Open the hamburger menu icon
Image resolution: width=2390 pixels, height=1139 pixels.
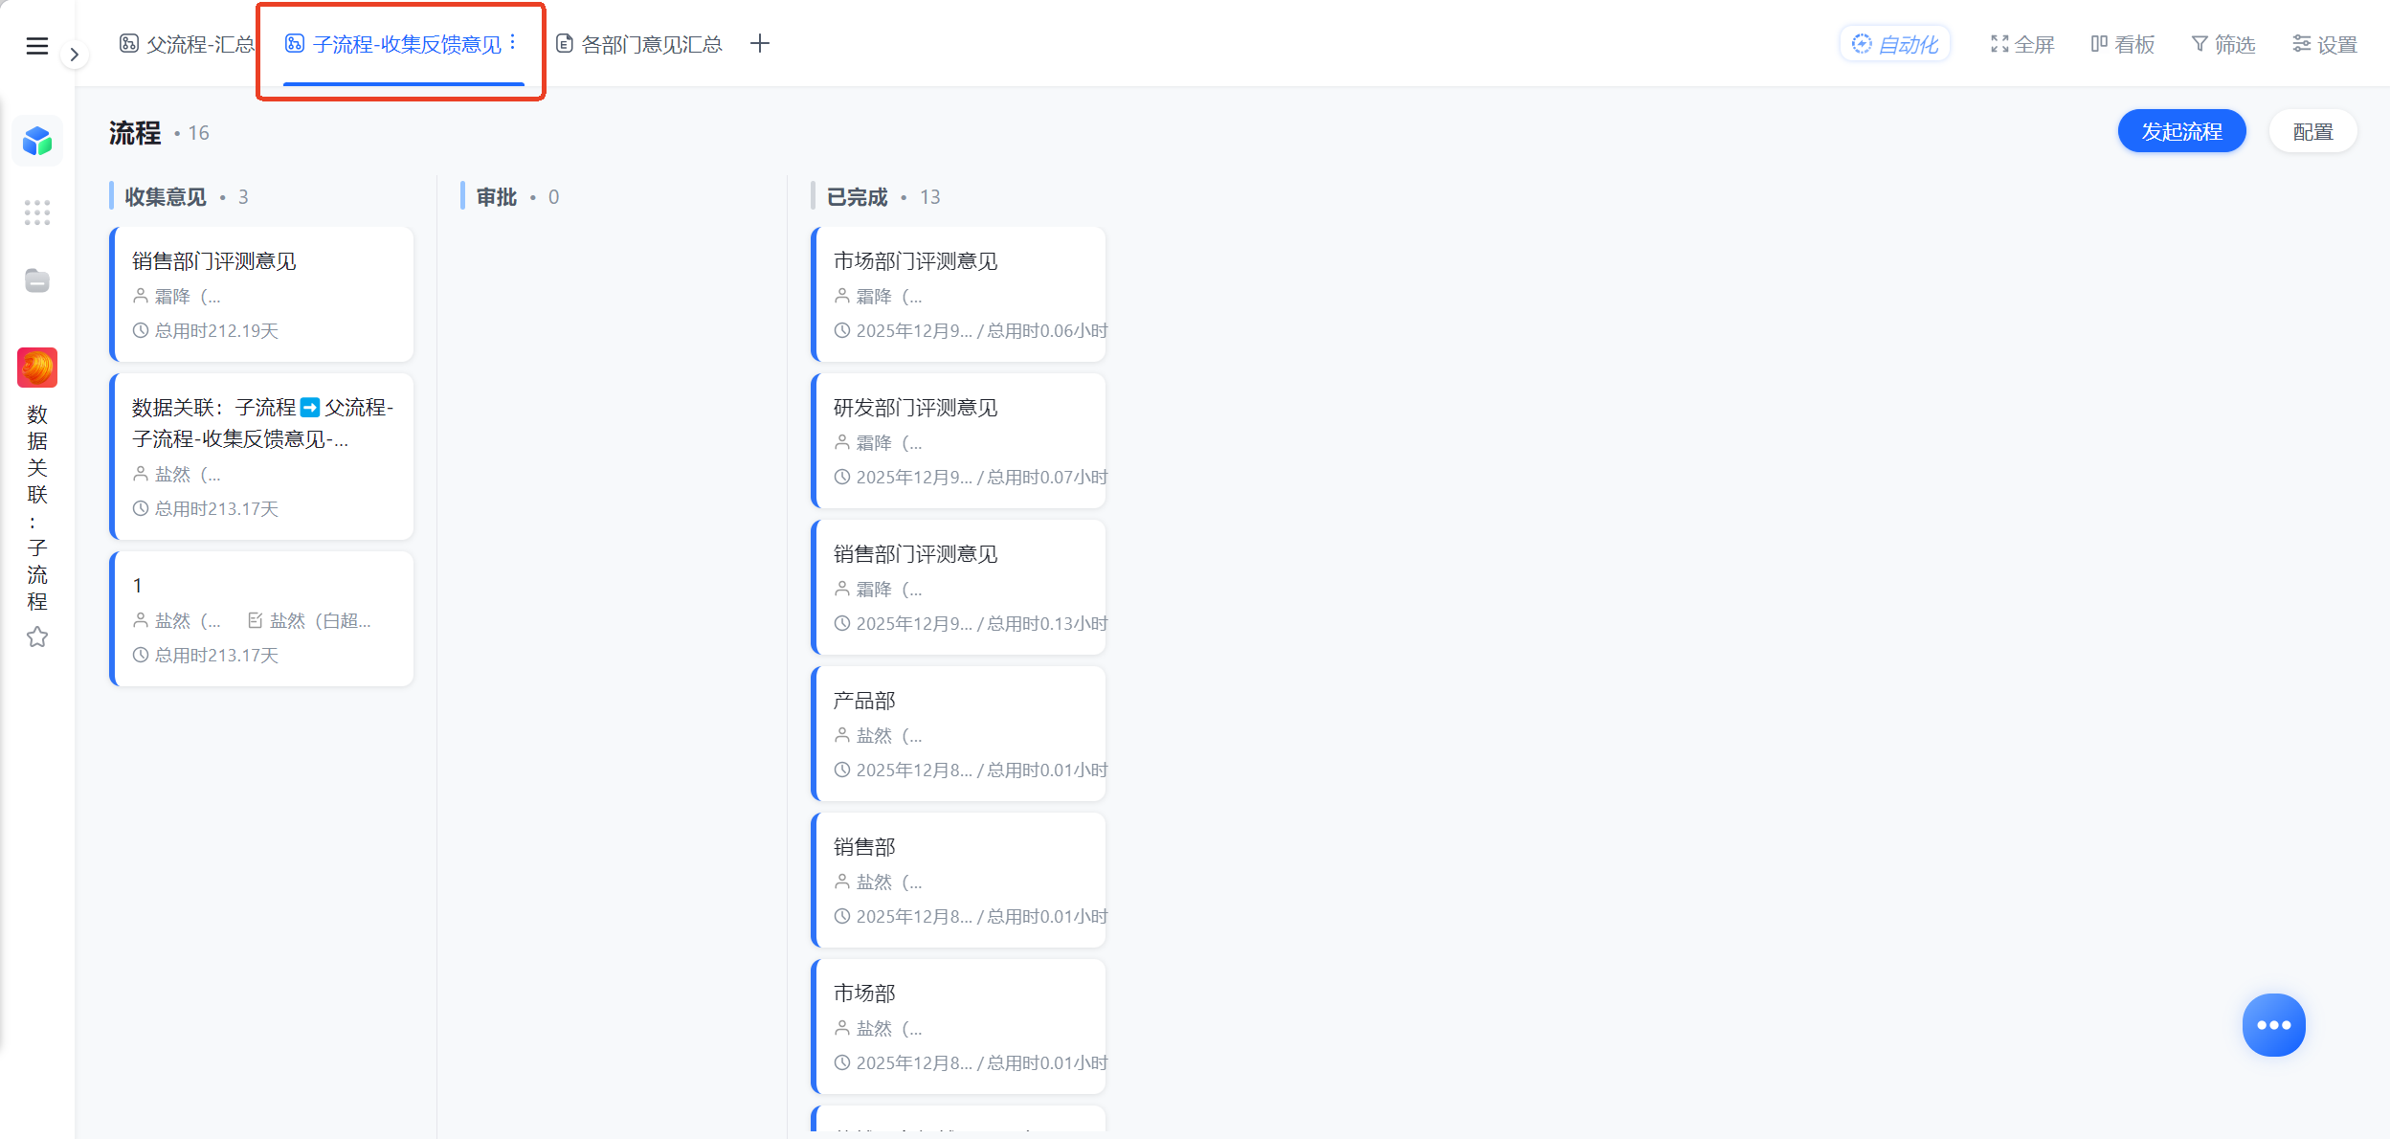[36, 45]
